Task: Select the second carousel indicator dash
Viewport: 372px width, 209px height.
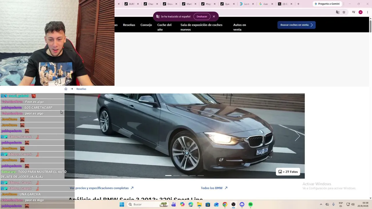Action: pyautogui.click(x=176, y=175)
